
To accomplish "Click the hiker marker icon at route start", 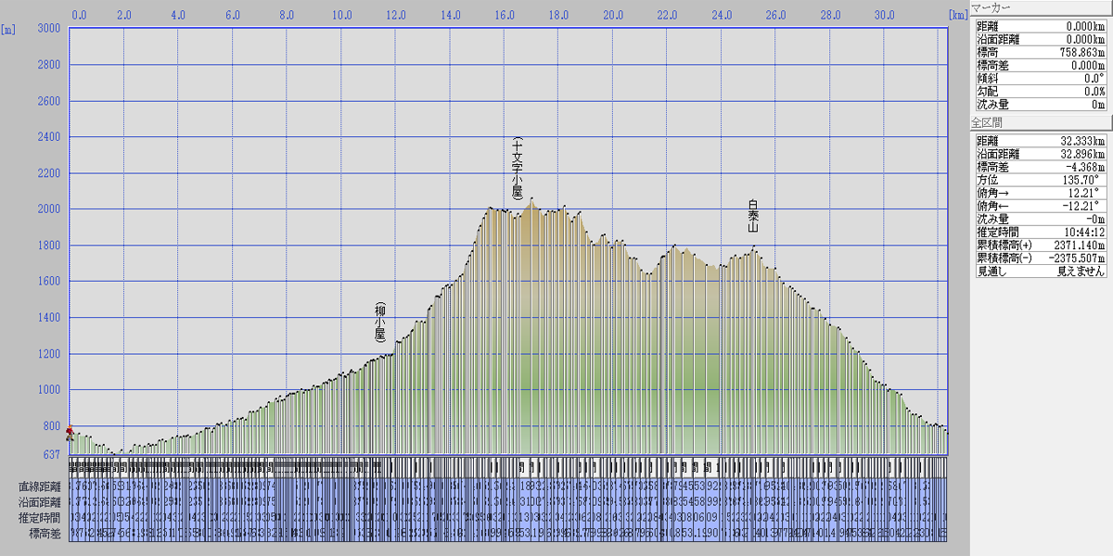I will coord(70,431).
